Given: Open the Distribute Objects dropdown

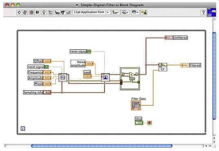Looking at the screenshot, I should [x=125, y=12].
